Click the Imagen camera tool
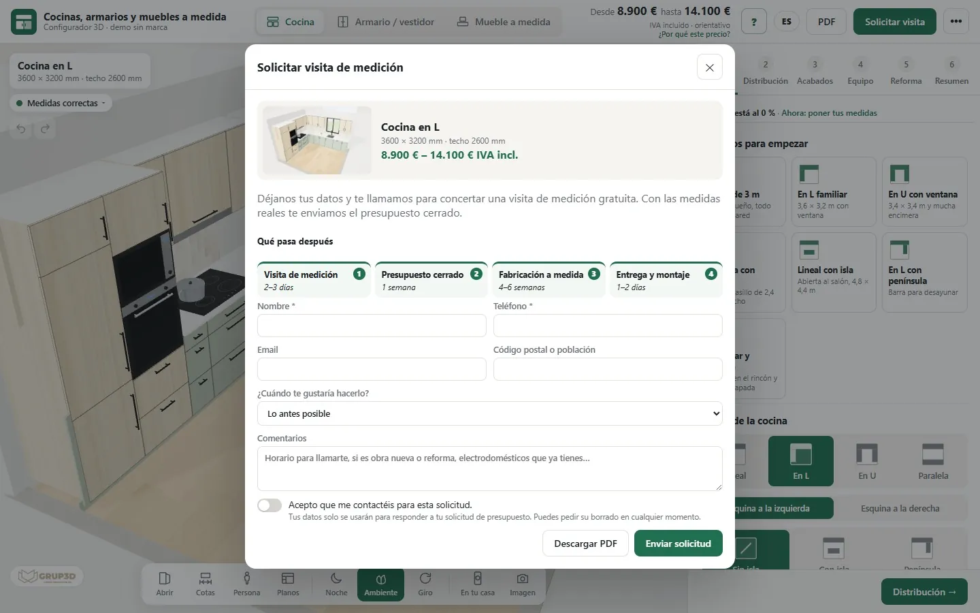Screen dimensions: 980x613 point(523,584)
